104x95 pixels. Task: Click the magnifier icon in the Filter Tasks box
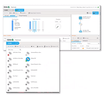click(x=20, y=50)
